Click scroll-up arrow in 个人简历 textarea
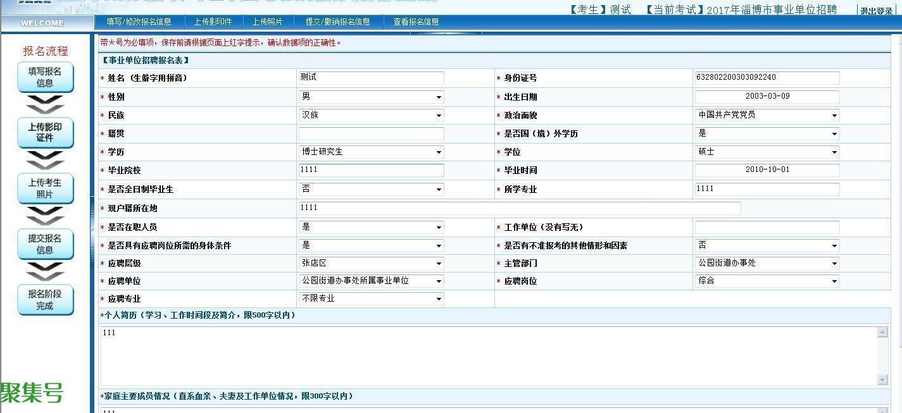This screenshot has height=413, width=902. 882,332
